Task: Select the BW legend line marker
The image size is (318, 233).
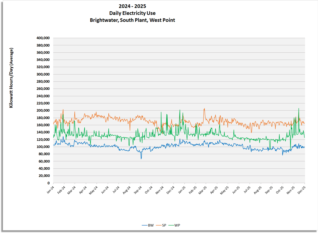Action: tap(145, 225)
